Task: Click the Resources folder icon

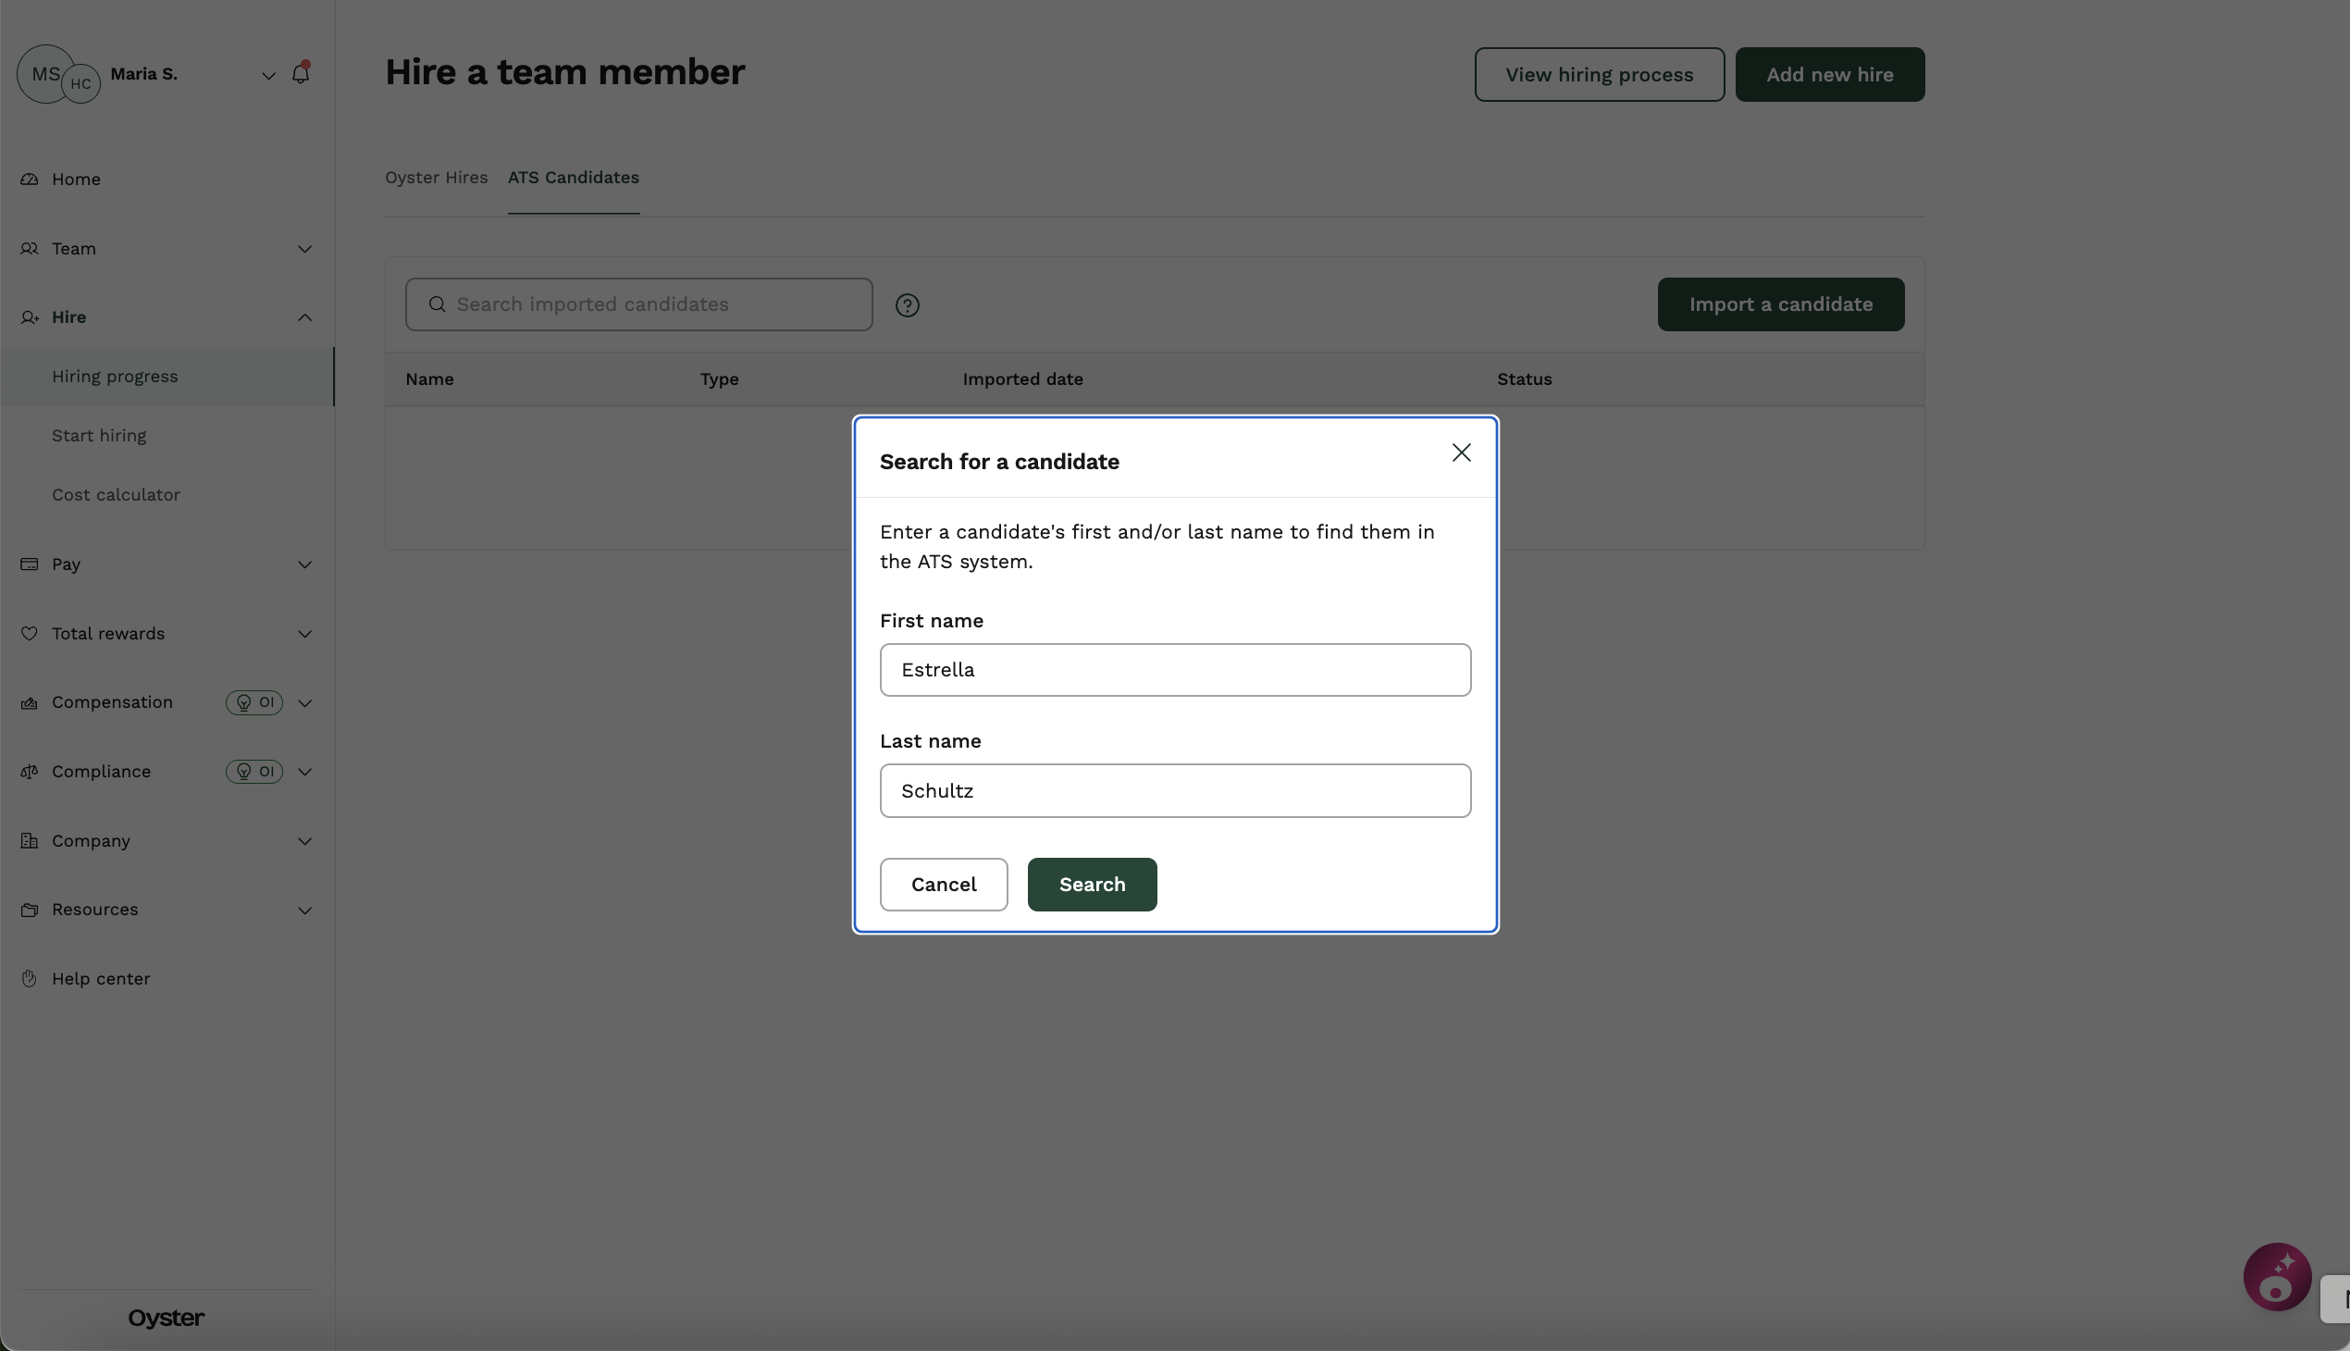Action: pyautogui.click(x=30, y=910)
